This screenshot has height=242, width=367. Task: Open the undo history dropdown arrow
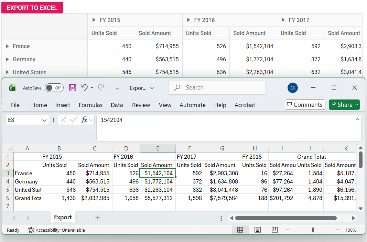(92, 88)
